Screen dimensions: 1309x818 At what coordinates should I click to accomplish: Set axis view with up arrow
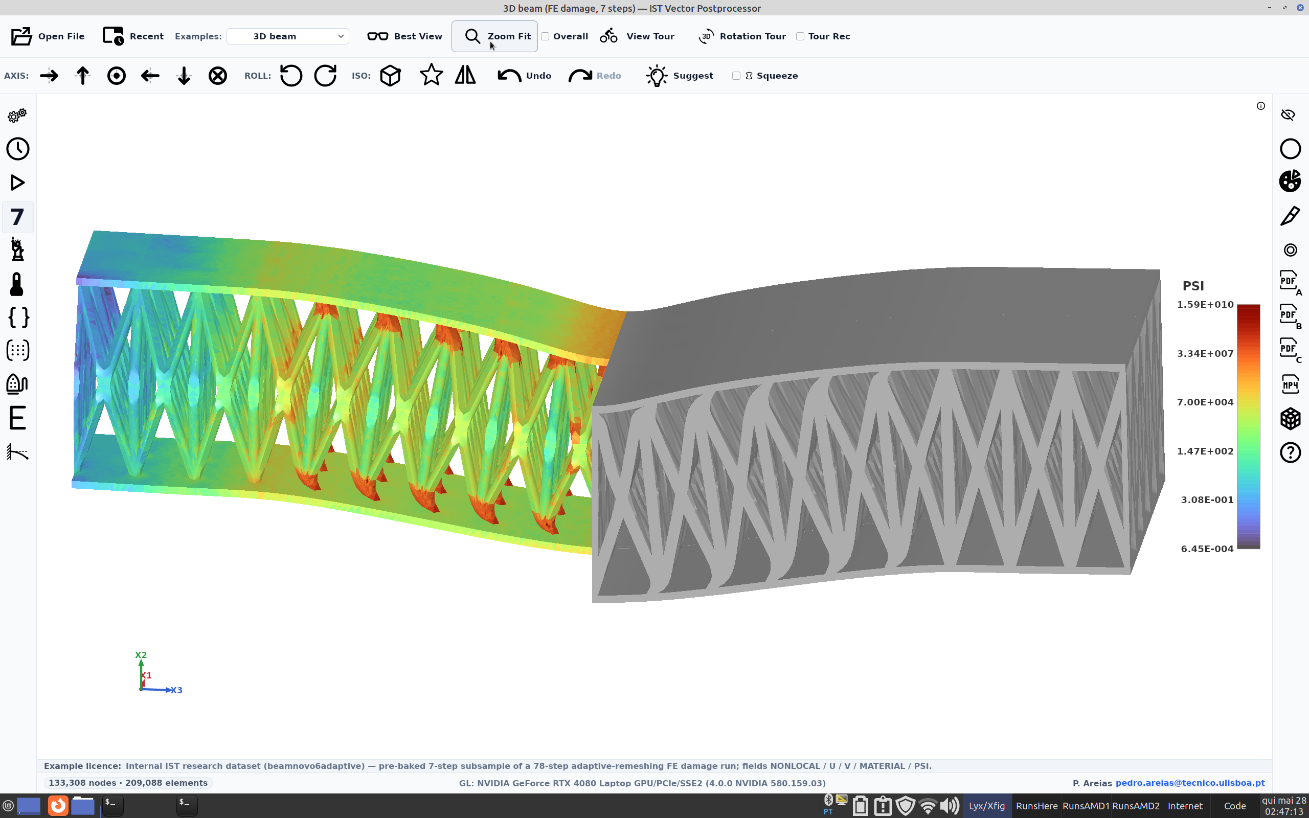point(83,76)
